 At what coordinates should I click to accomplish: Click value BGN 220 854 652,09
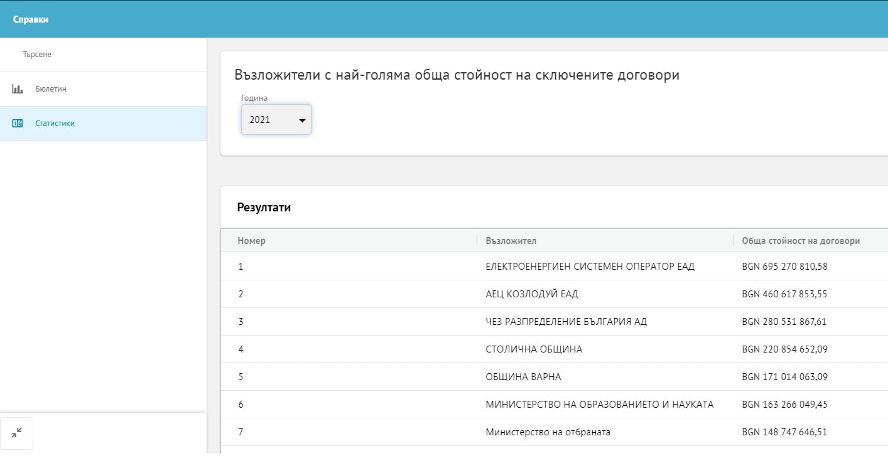click(x=785, y=349)
